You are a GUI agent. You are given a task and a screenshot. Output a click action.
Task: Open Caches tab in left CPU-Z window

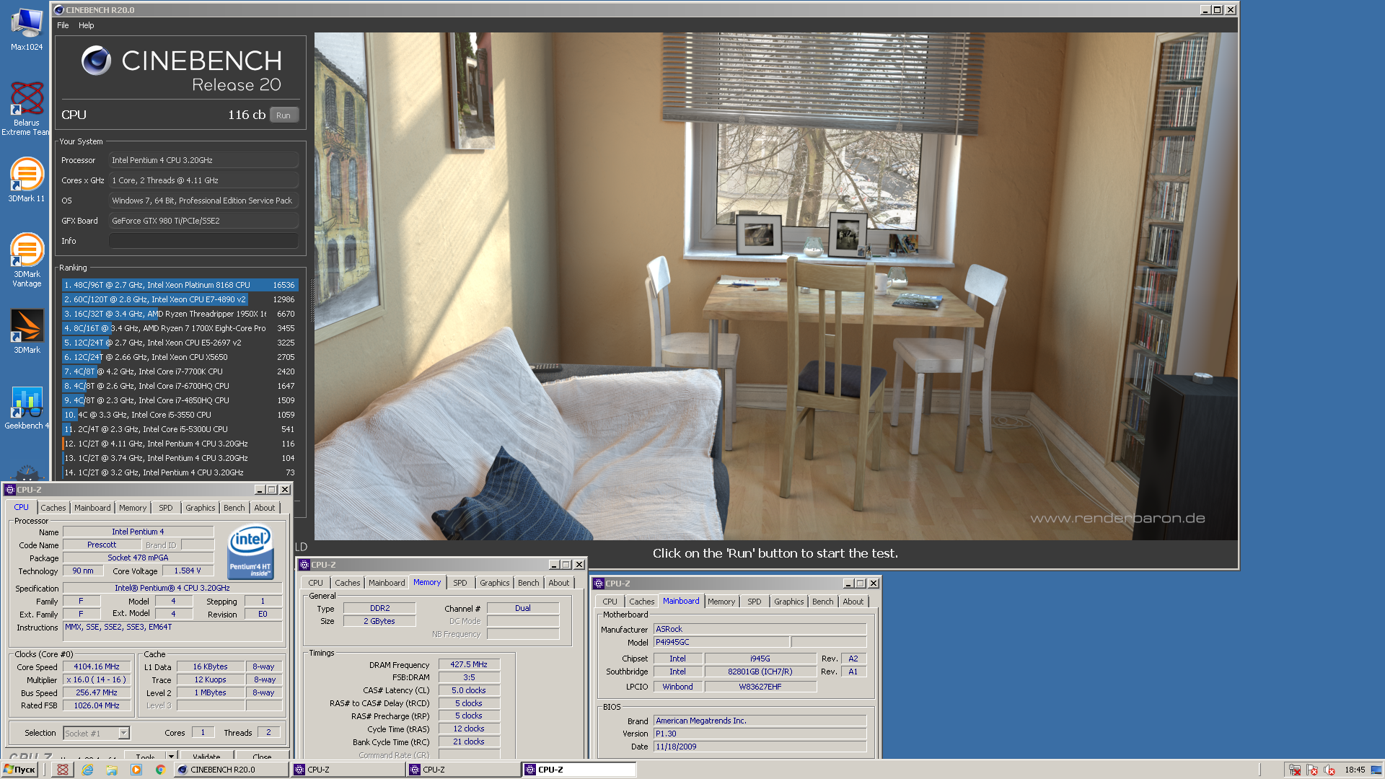[x=53, y=508]
